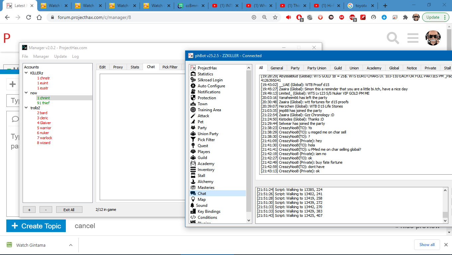Select the Attack sword icon
Image resolution: width=452 pixels, height=255 pixels.
click(193, 116)
